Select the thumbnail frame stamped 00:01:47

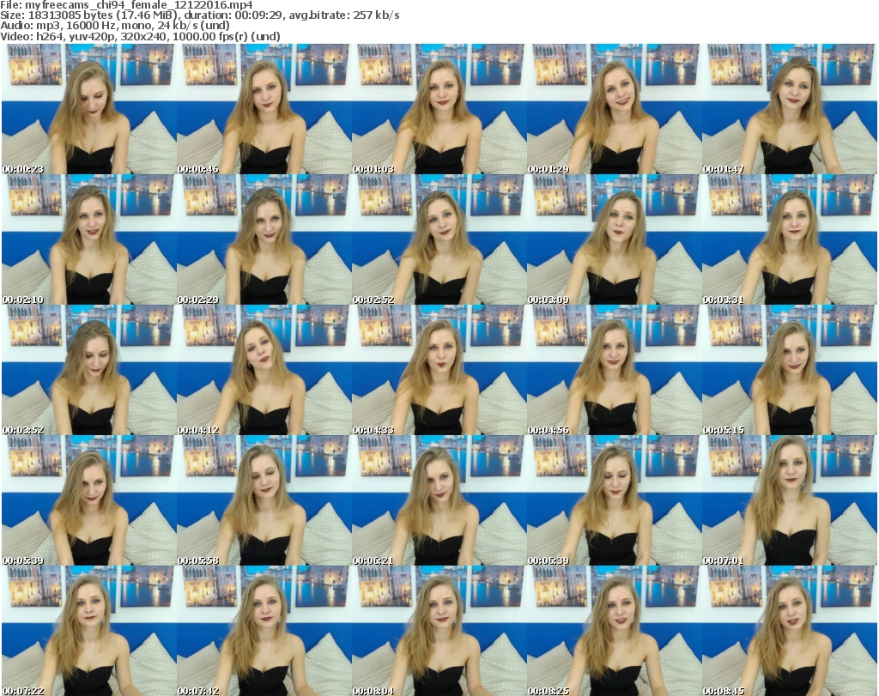click(x=789, y=109)
